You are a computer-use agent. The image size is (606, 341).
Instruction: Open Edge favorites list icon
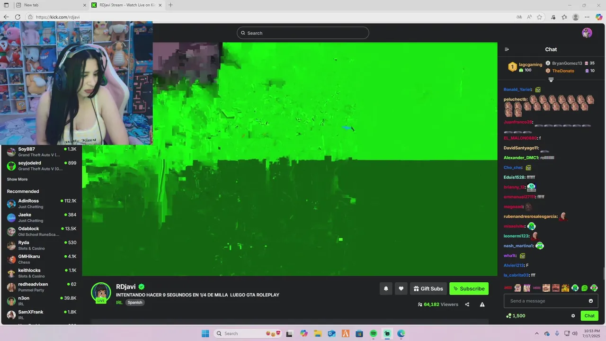coord(564,17)
